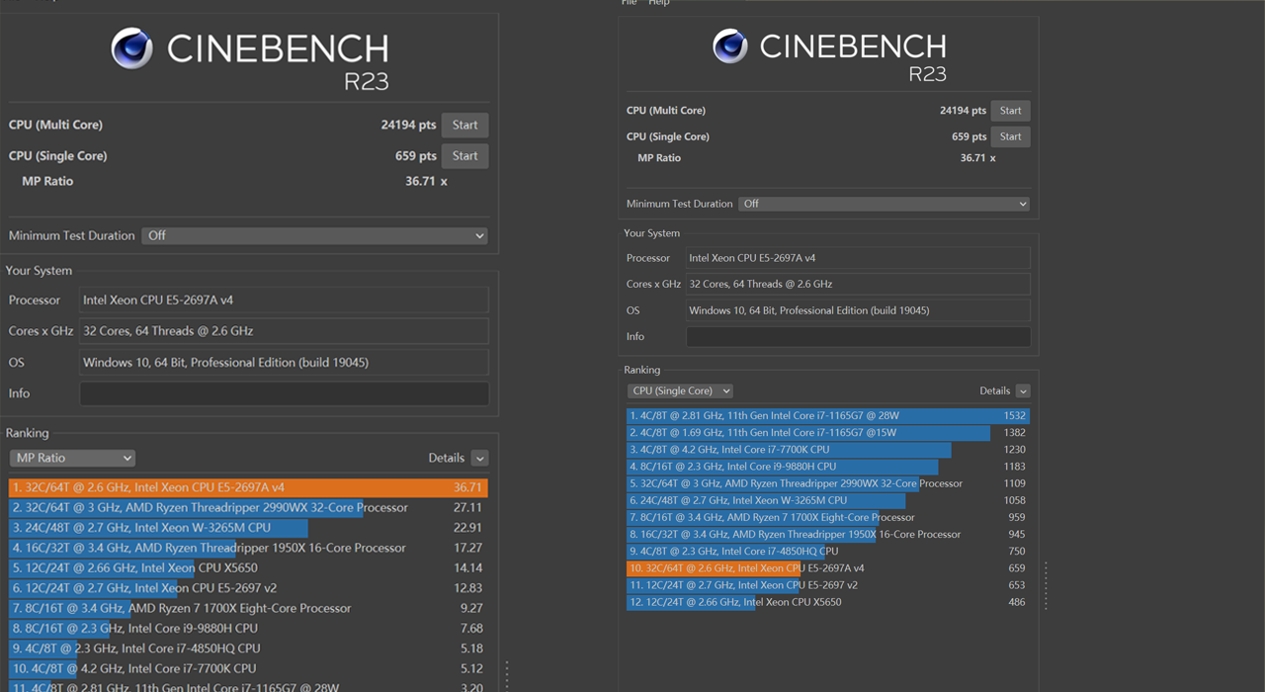1265x692 pixels.
Task: Select Xeon X5650 row scoring 14.14
Action: tap(248, 568)
